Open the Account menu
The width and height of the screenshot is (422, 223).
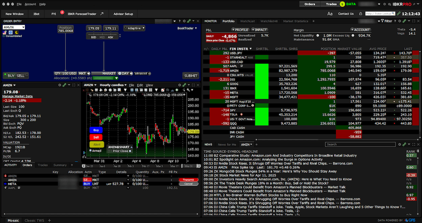click(x=30, y=4)
